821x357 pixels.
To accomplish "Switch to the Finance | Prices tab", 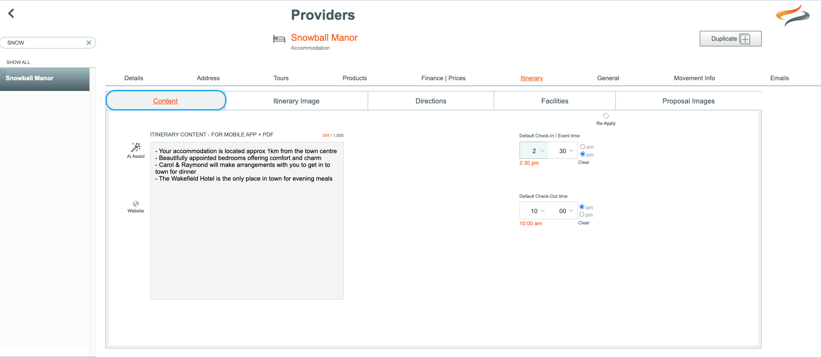I will (443, 78).
